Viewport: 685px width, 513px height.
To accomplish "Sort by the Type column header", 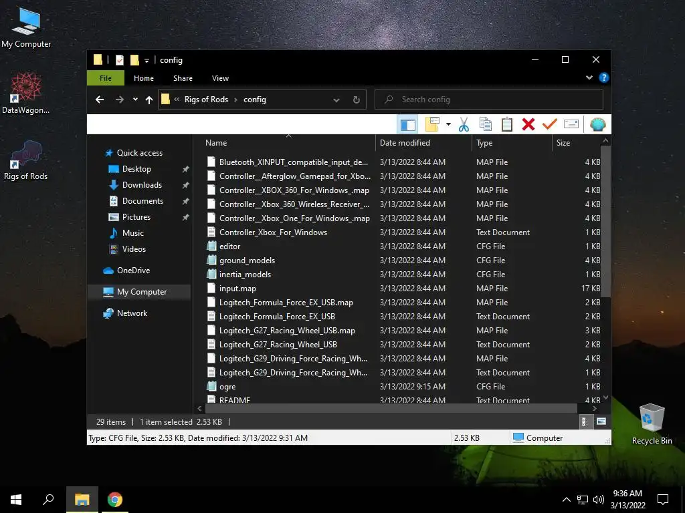I will click(512, 143).
